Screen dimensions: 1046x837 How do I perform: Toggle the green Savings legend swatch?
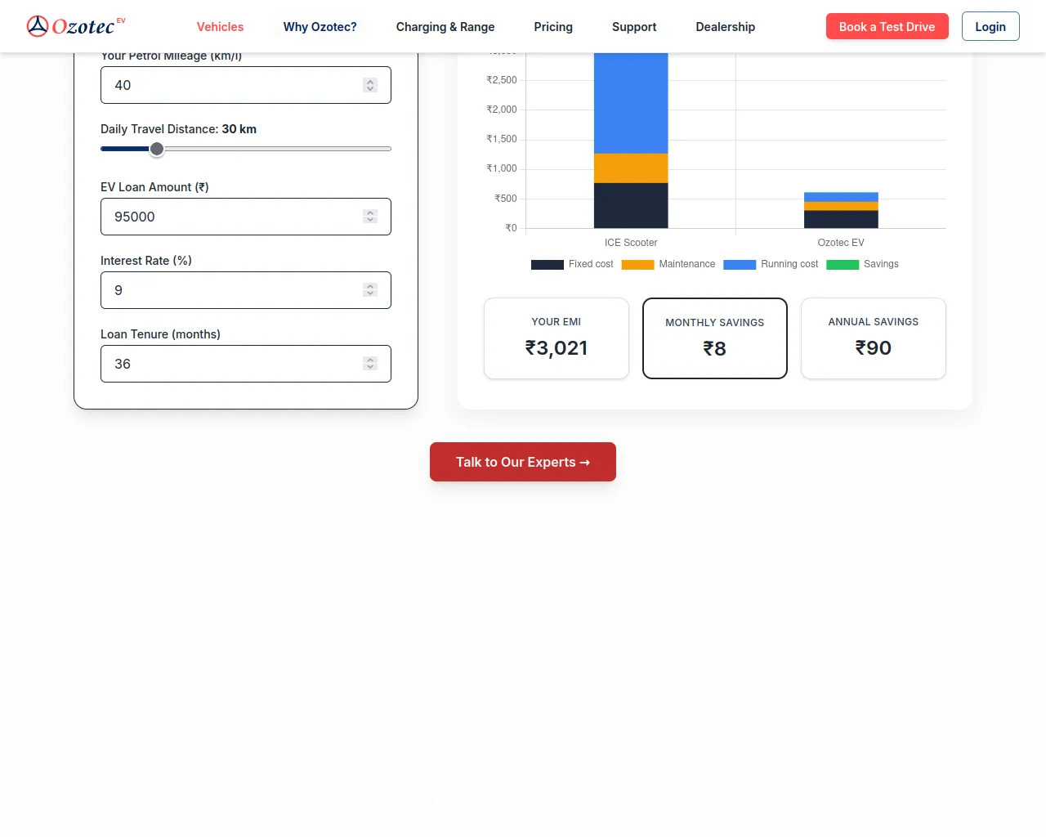click(843, 264)
